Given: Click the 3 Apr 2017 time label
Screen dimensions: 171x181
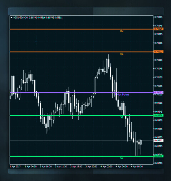Looking at the screenshot, I should 15,166.
